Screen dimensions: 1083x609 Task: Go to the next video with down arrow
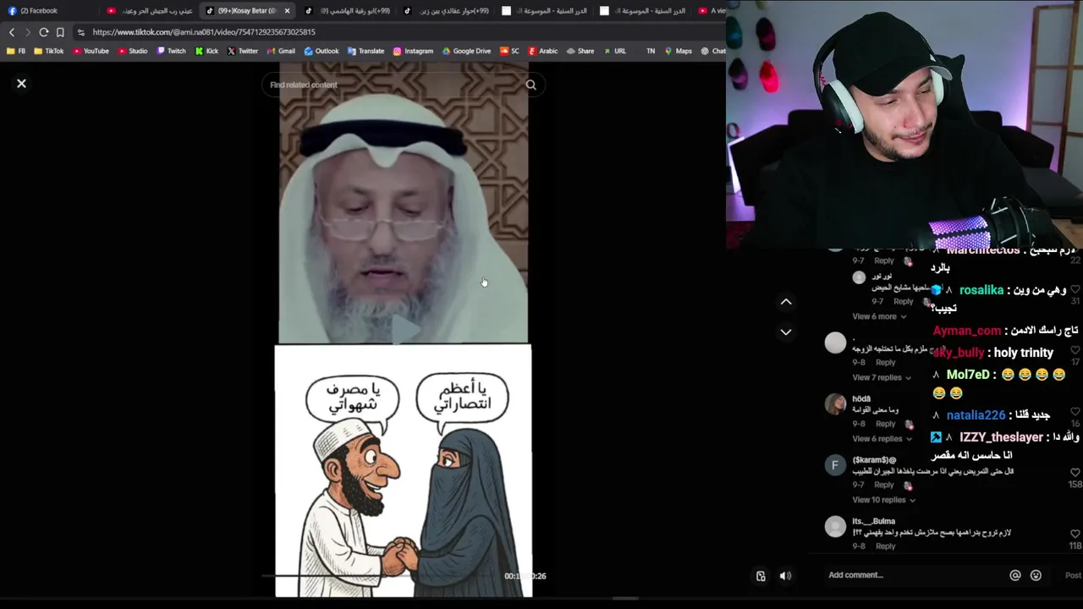[x=785, y=332]
